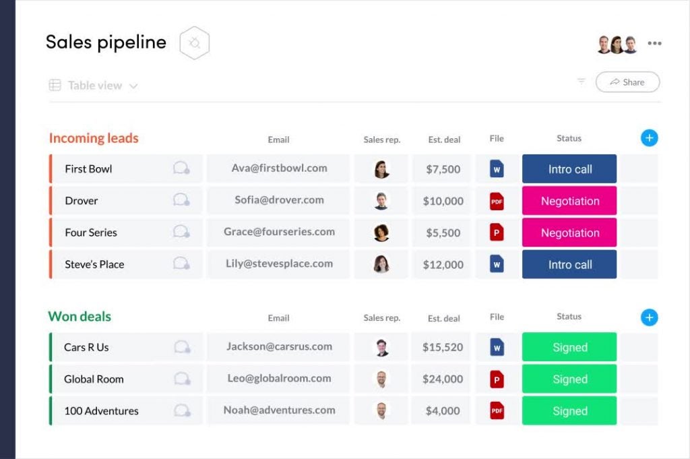Select the Negotiation status on Drover row
This screenshot has height=459, width=690.
point(569,201)
